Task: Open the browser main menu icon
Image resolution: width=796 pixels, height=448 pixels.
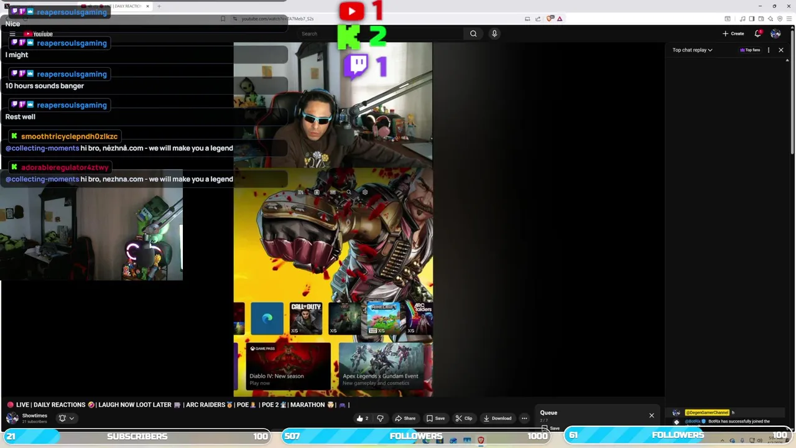Action: pyautogui.click(x=789, y=19)
